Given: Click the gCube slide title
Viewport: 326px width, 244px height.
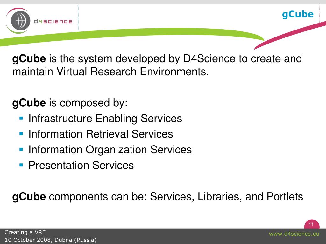Looking at the screenshot, I should [298, 15].
